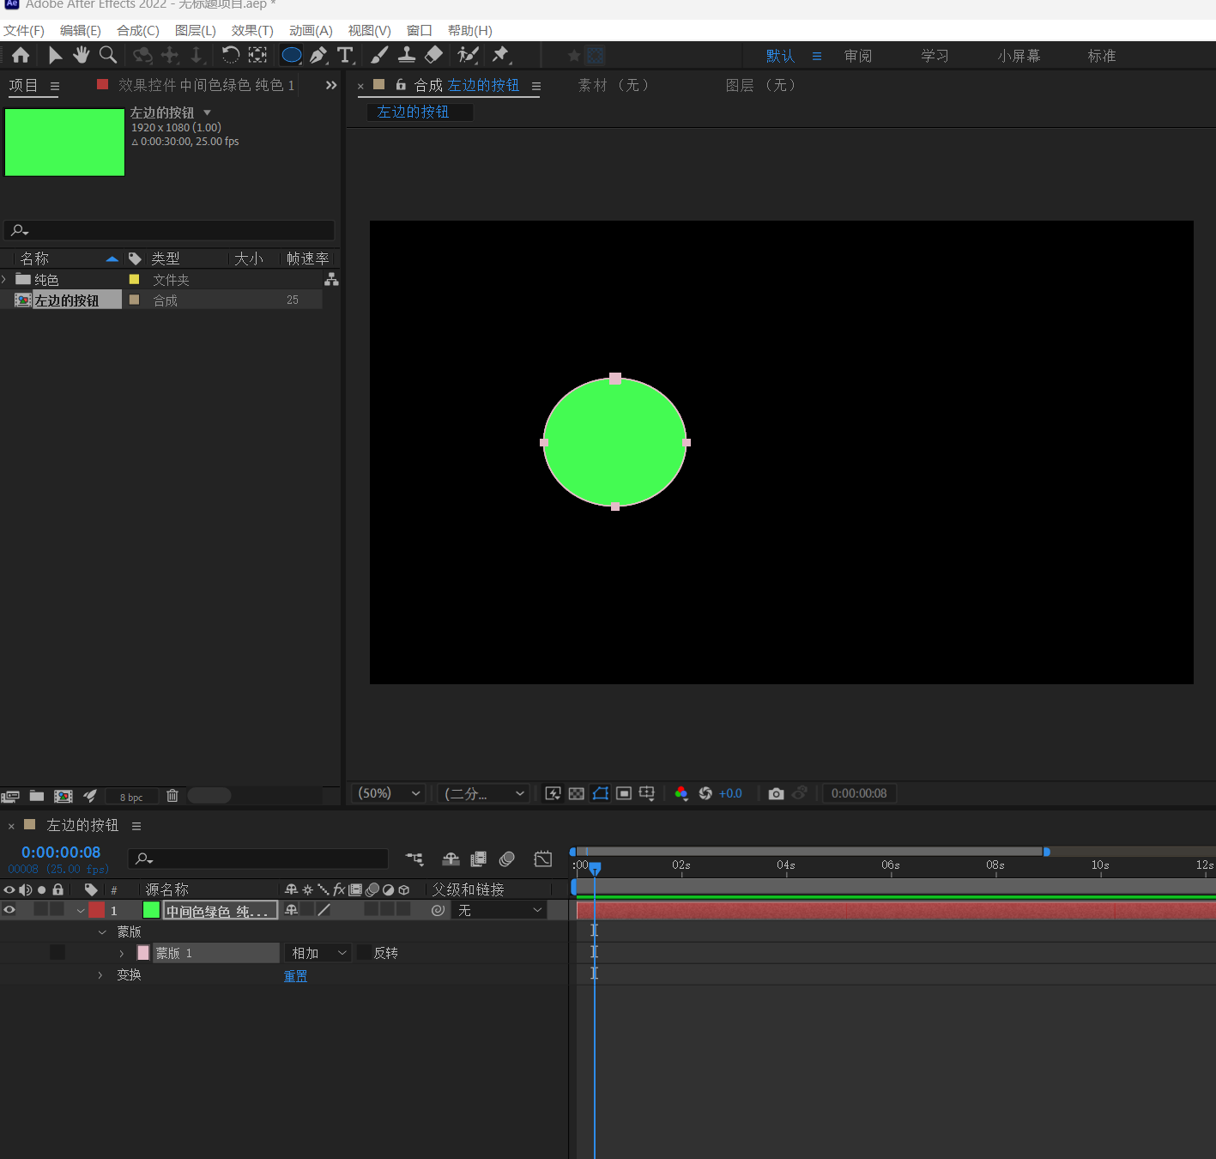Screen dimensions: 1216x1159
Task: Open the 图层(L) menu
Action: [196, 31]
